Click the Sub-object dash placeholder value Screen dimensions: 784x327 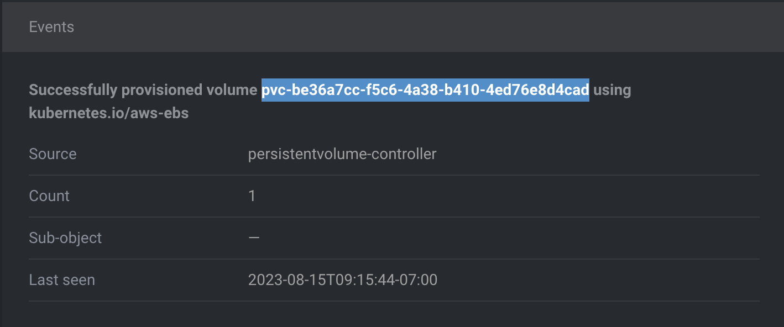[x=254, y=238]
